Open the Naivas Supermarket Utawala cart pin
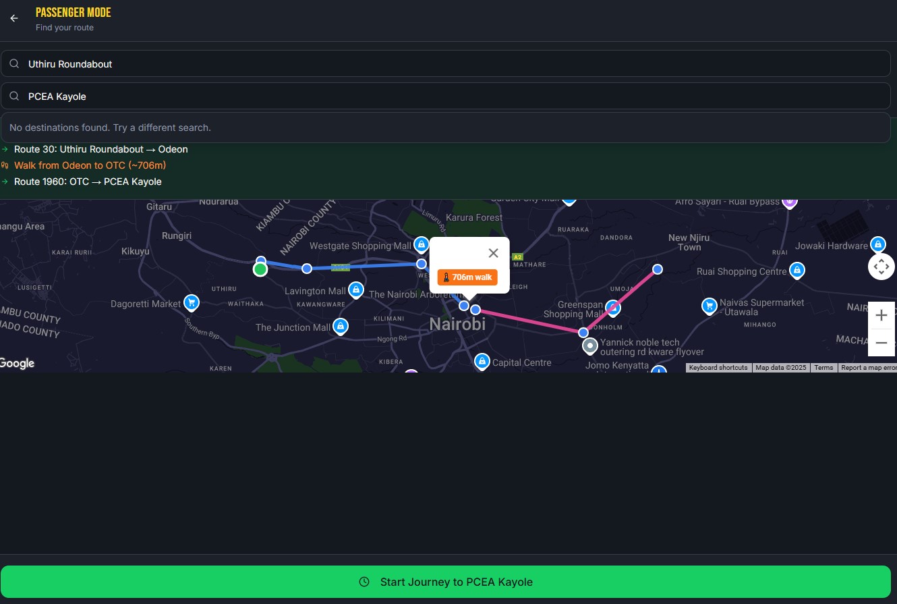Screen dimensions: 897x604 pyautogui.click(x=709, y=306)
